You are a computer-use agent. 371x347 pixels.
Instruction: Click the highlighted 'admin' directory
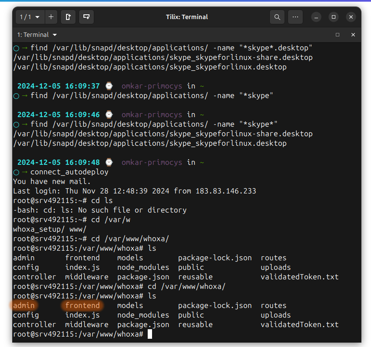point(23,305)
